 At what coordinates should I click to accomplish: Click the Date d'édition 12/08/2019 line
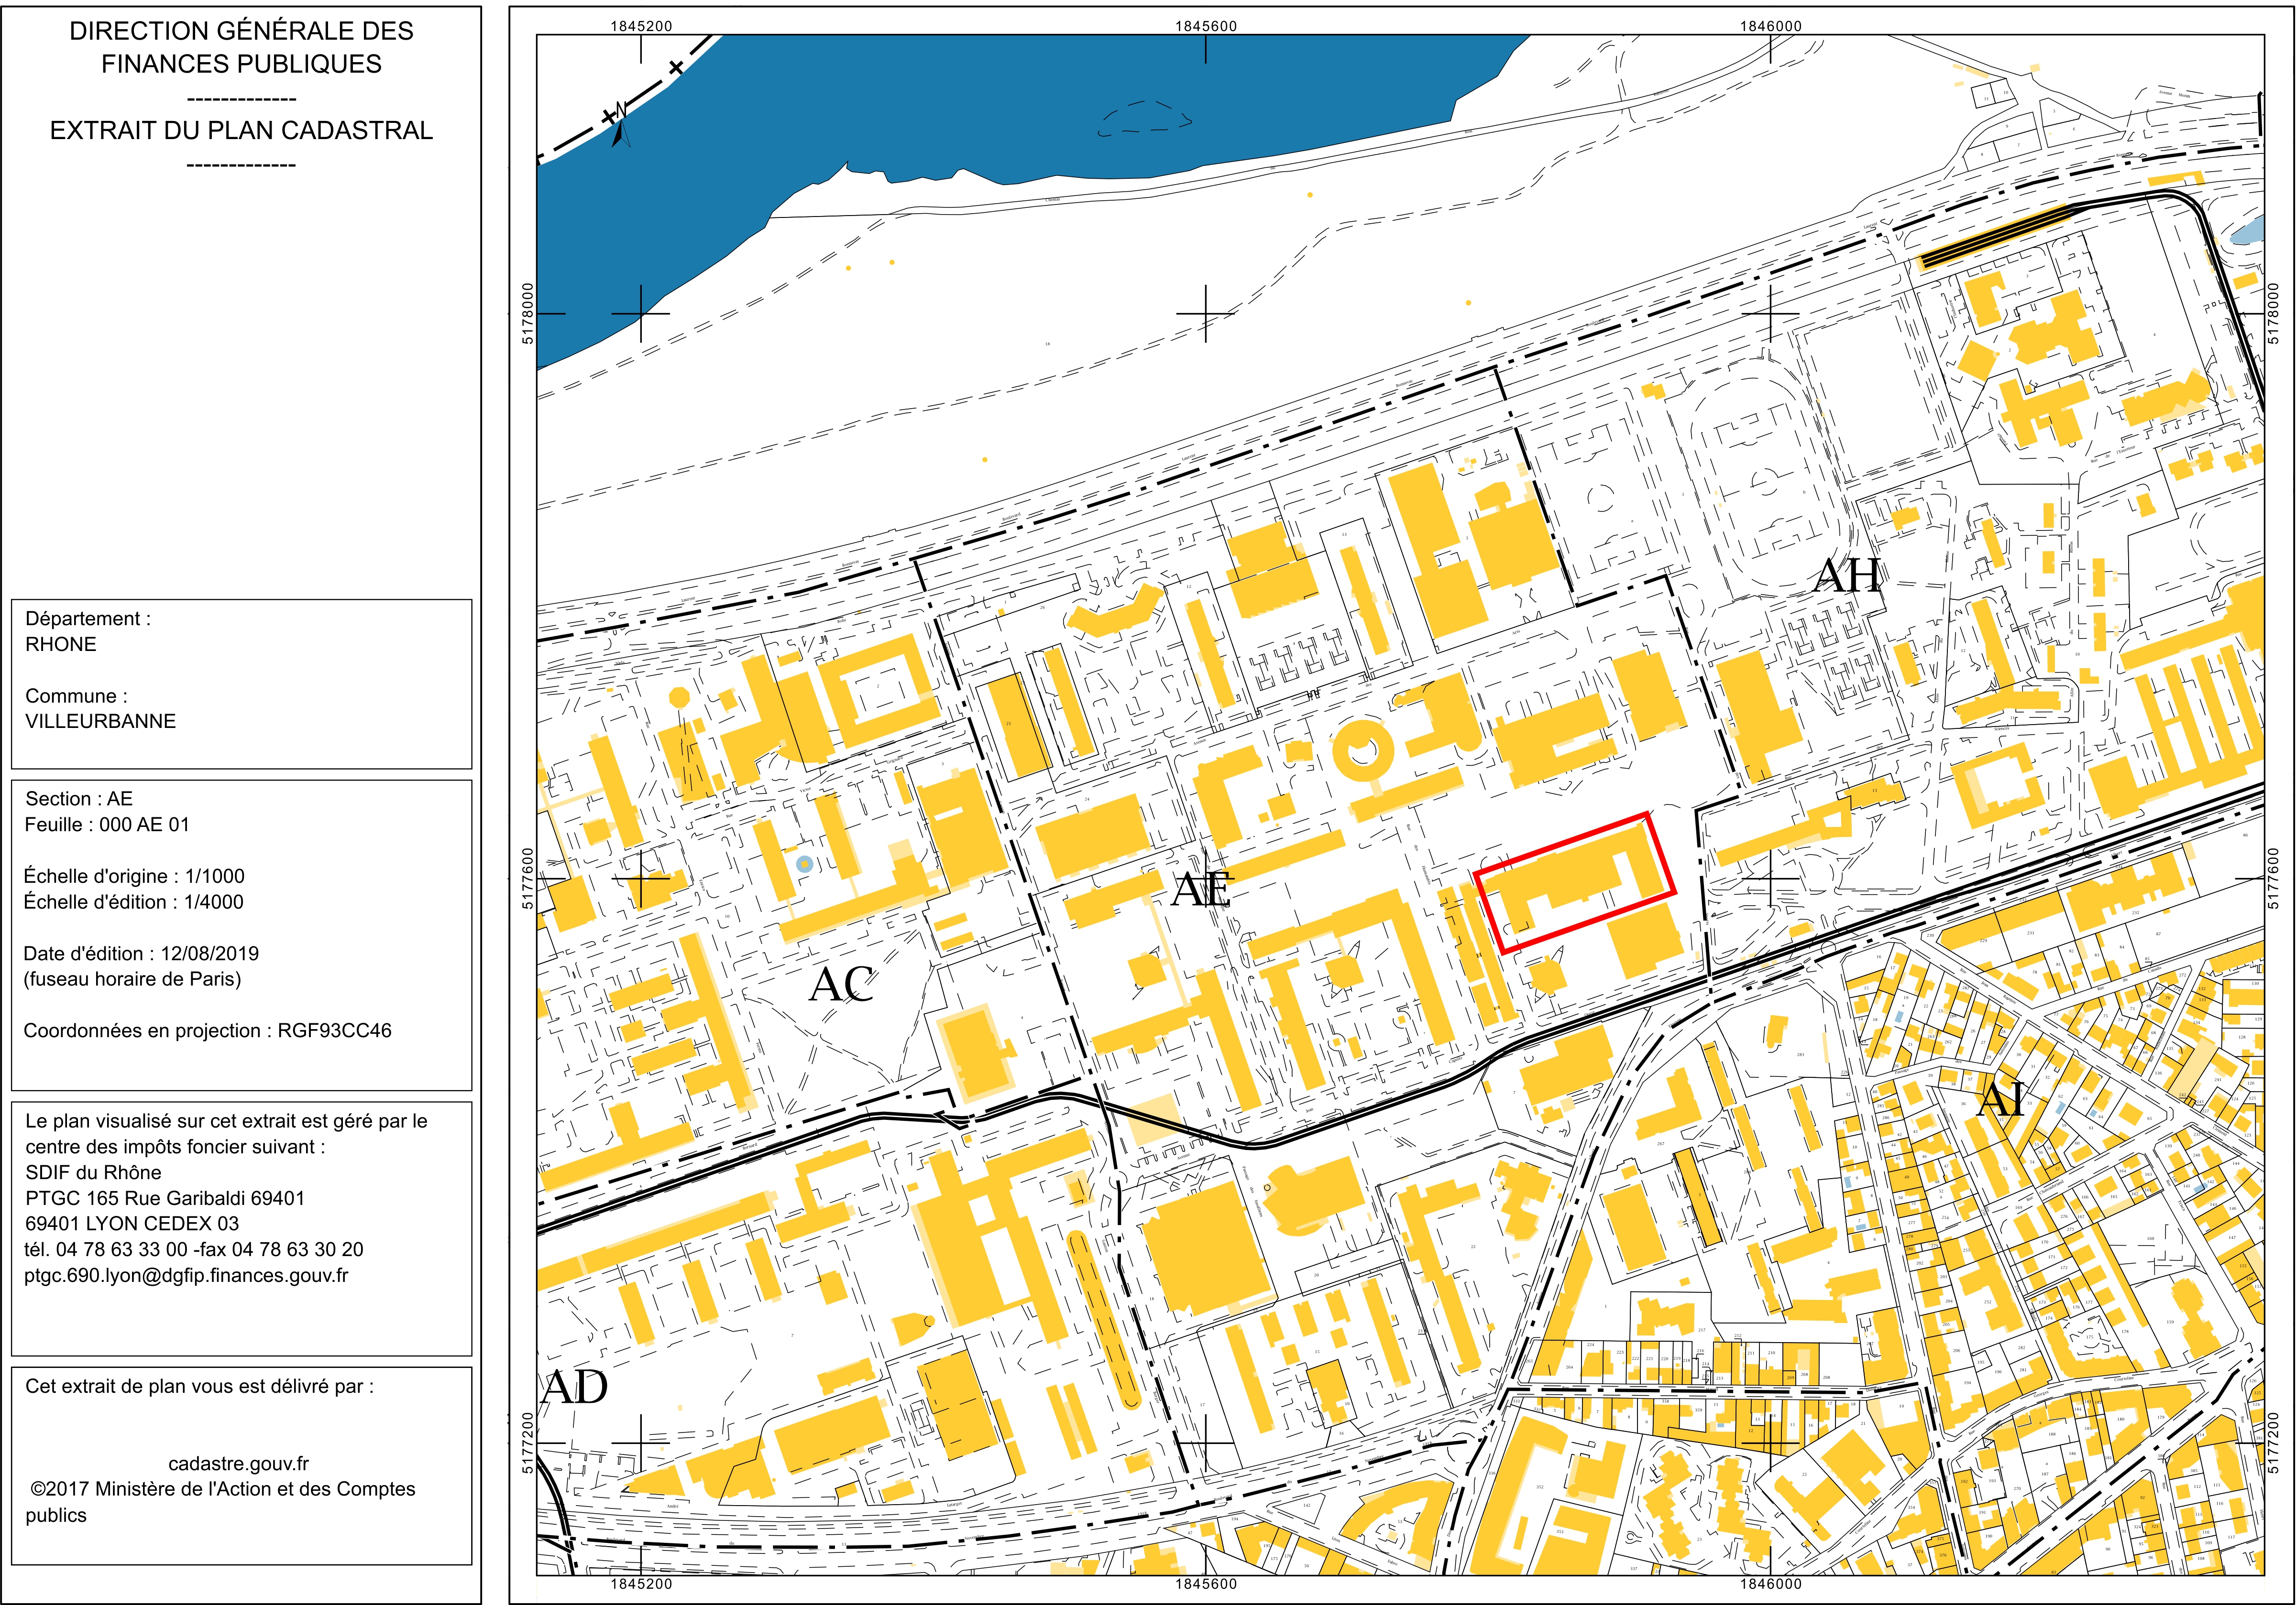(x=141, y=954)
